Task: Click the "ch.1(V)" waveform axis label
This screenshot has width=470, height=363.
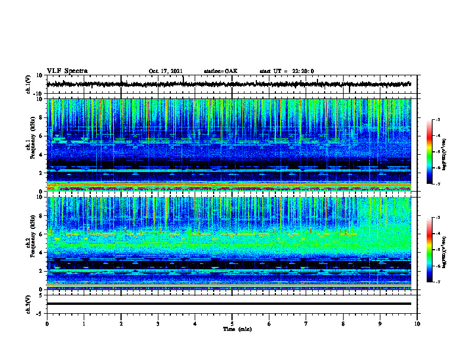Action: point(28,84)
